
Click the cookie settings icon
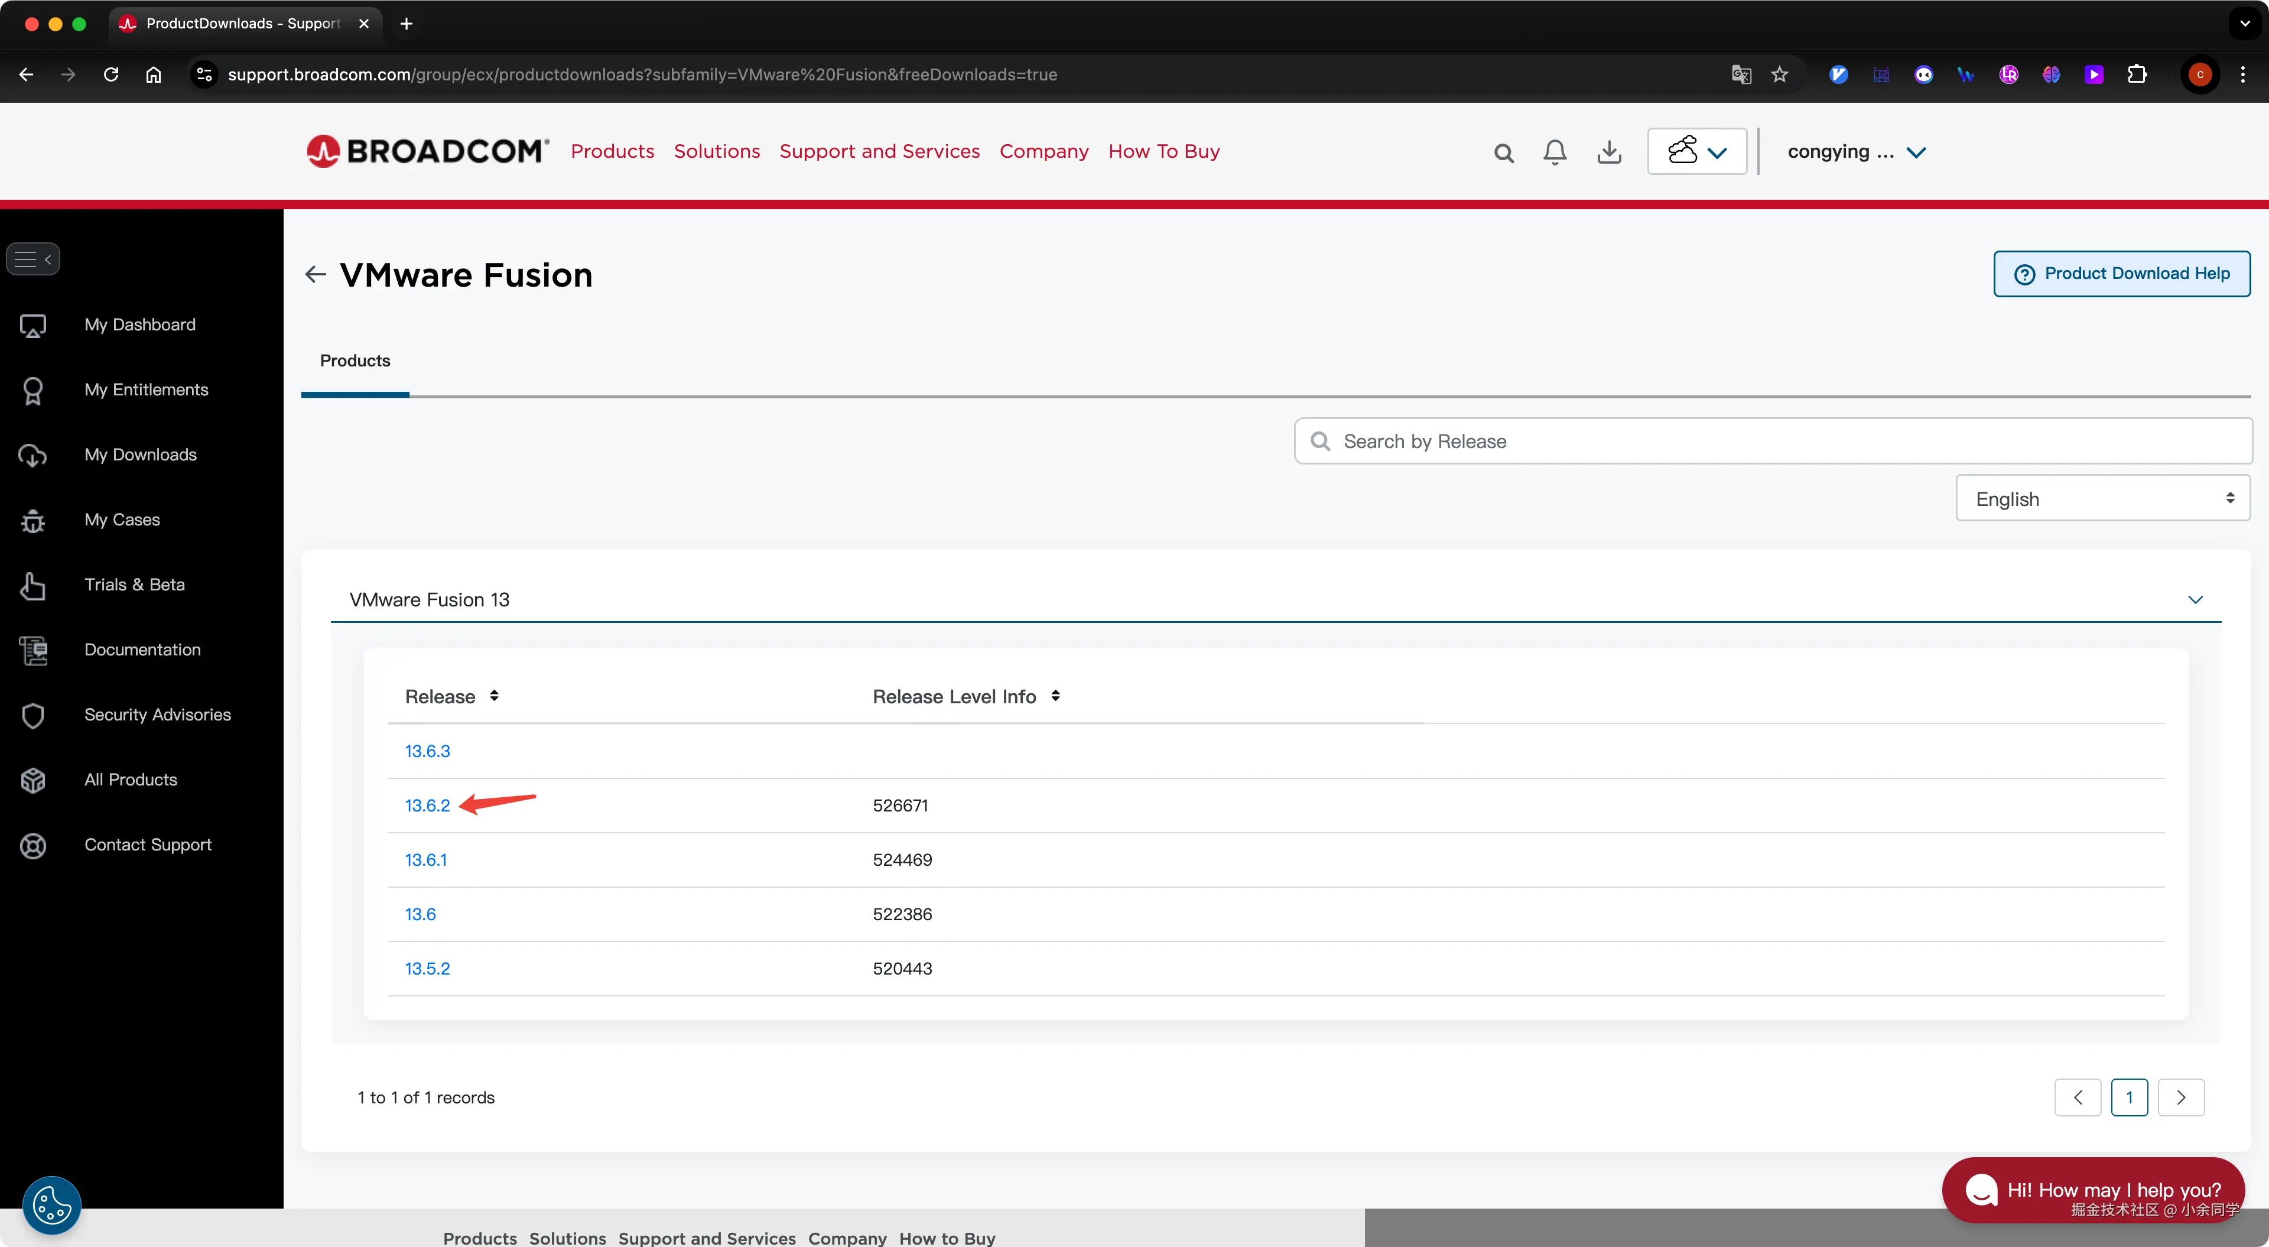click(51, 1204)
